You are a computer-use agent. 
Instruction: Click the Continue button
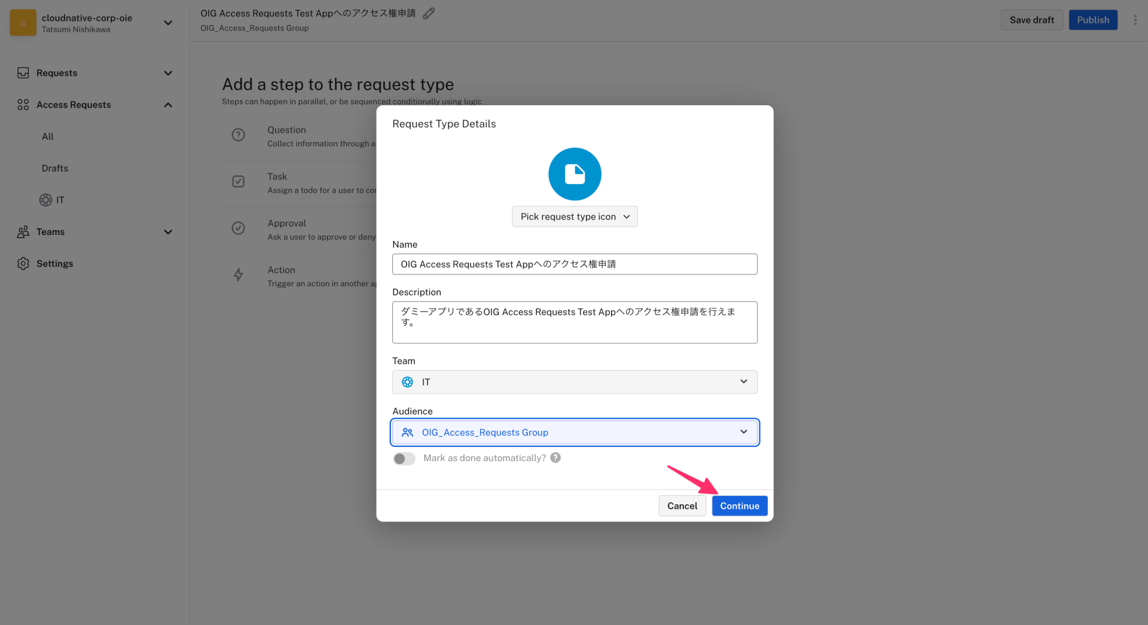[x=739, y=505]
